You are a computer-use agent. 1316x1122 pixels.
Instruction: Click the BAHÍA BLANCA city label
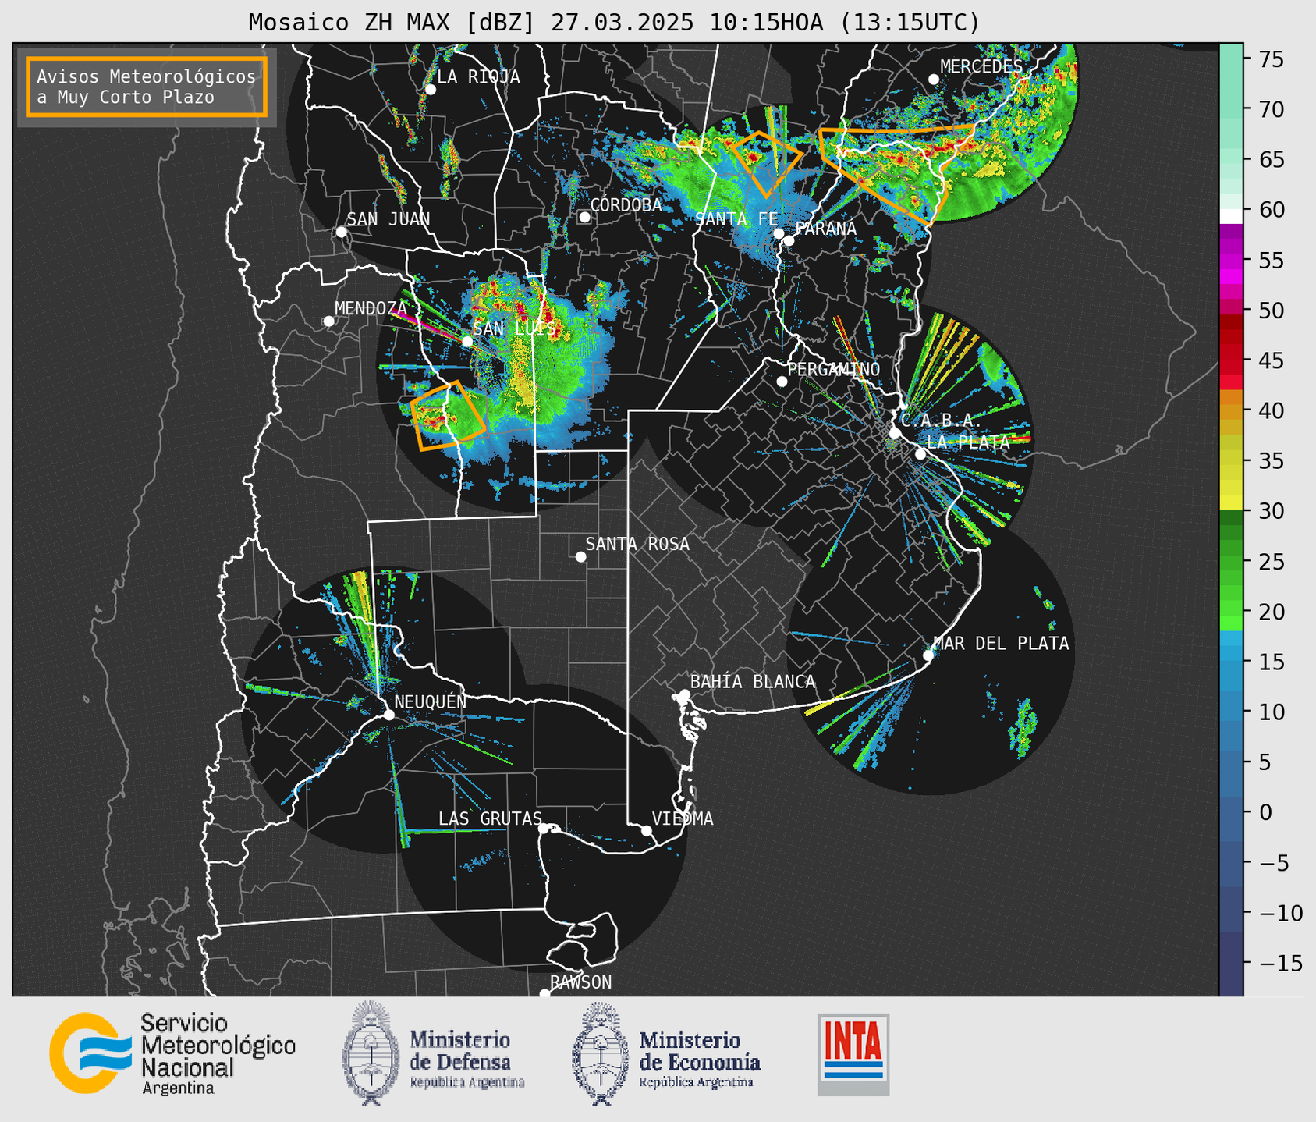click(x=753, y=682)
